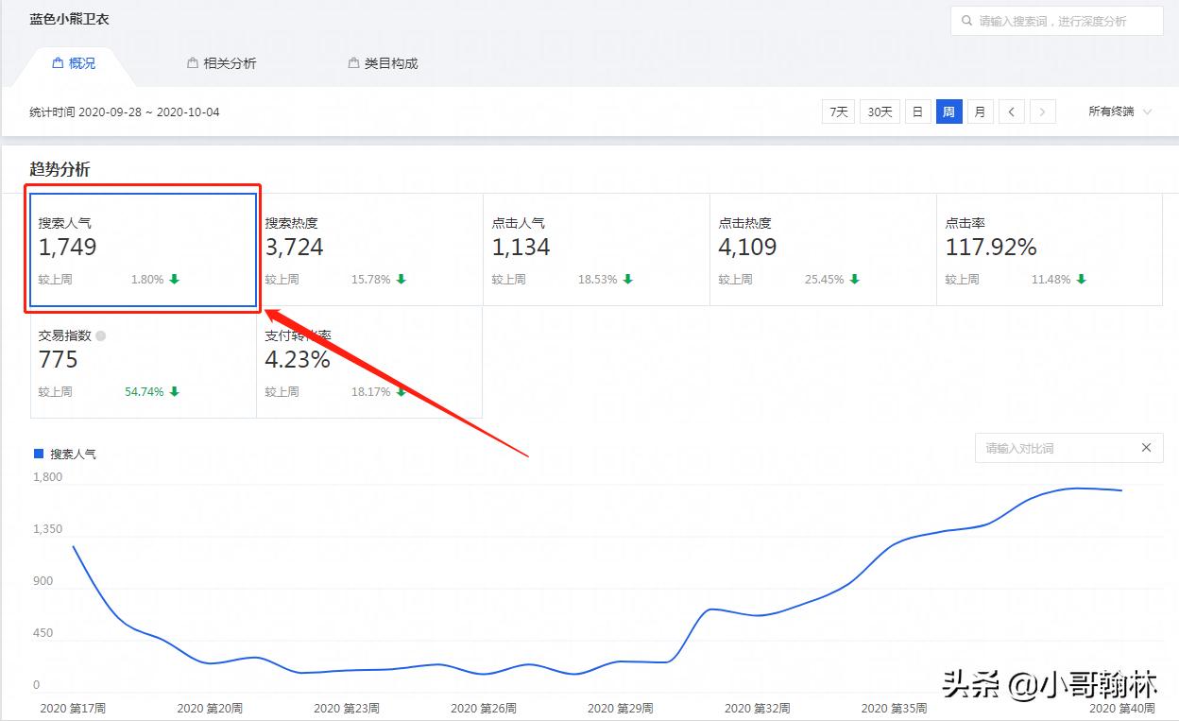Switch to 月 monthly view
Image resolution: width=1179 pixels, height=721 pixels.
coord(980,111)
